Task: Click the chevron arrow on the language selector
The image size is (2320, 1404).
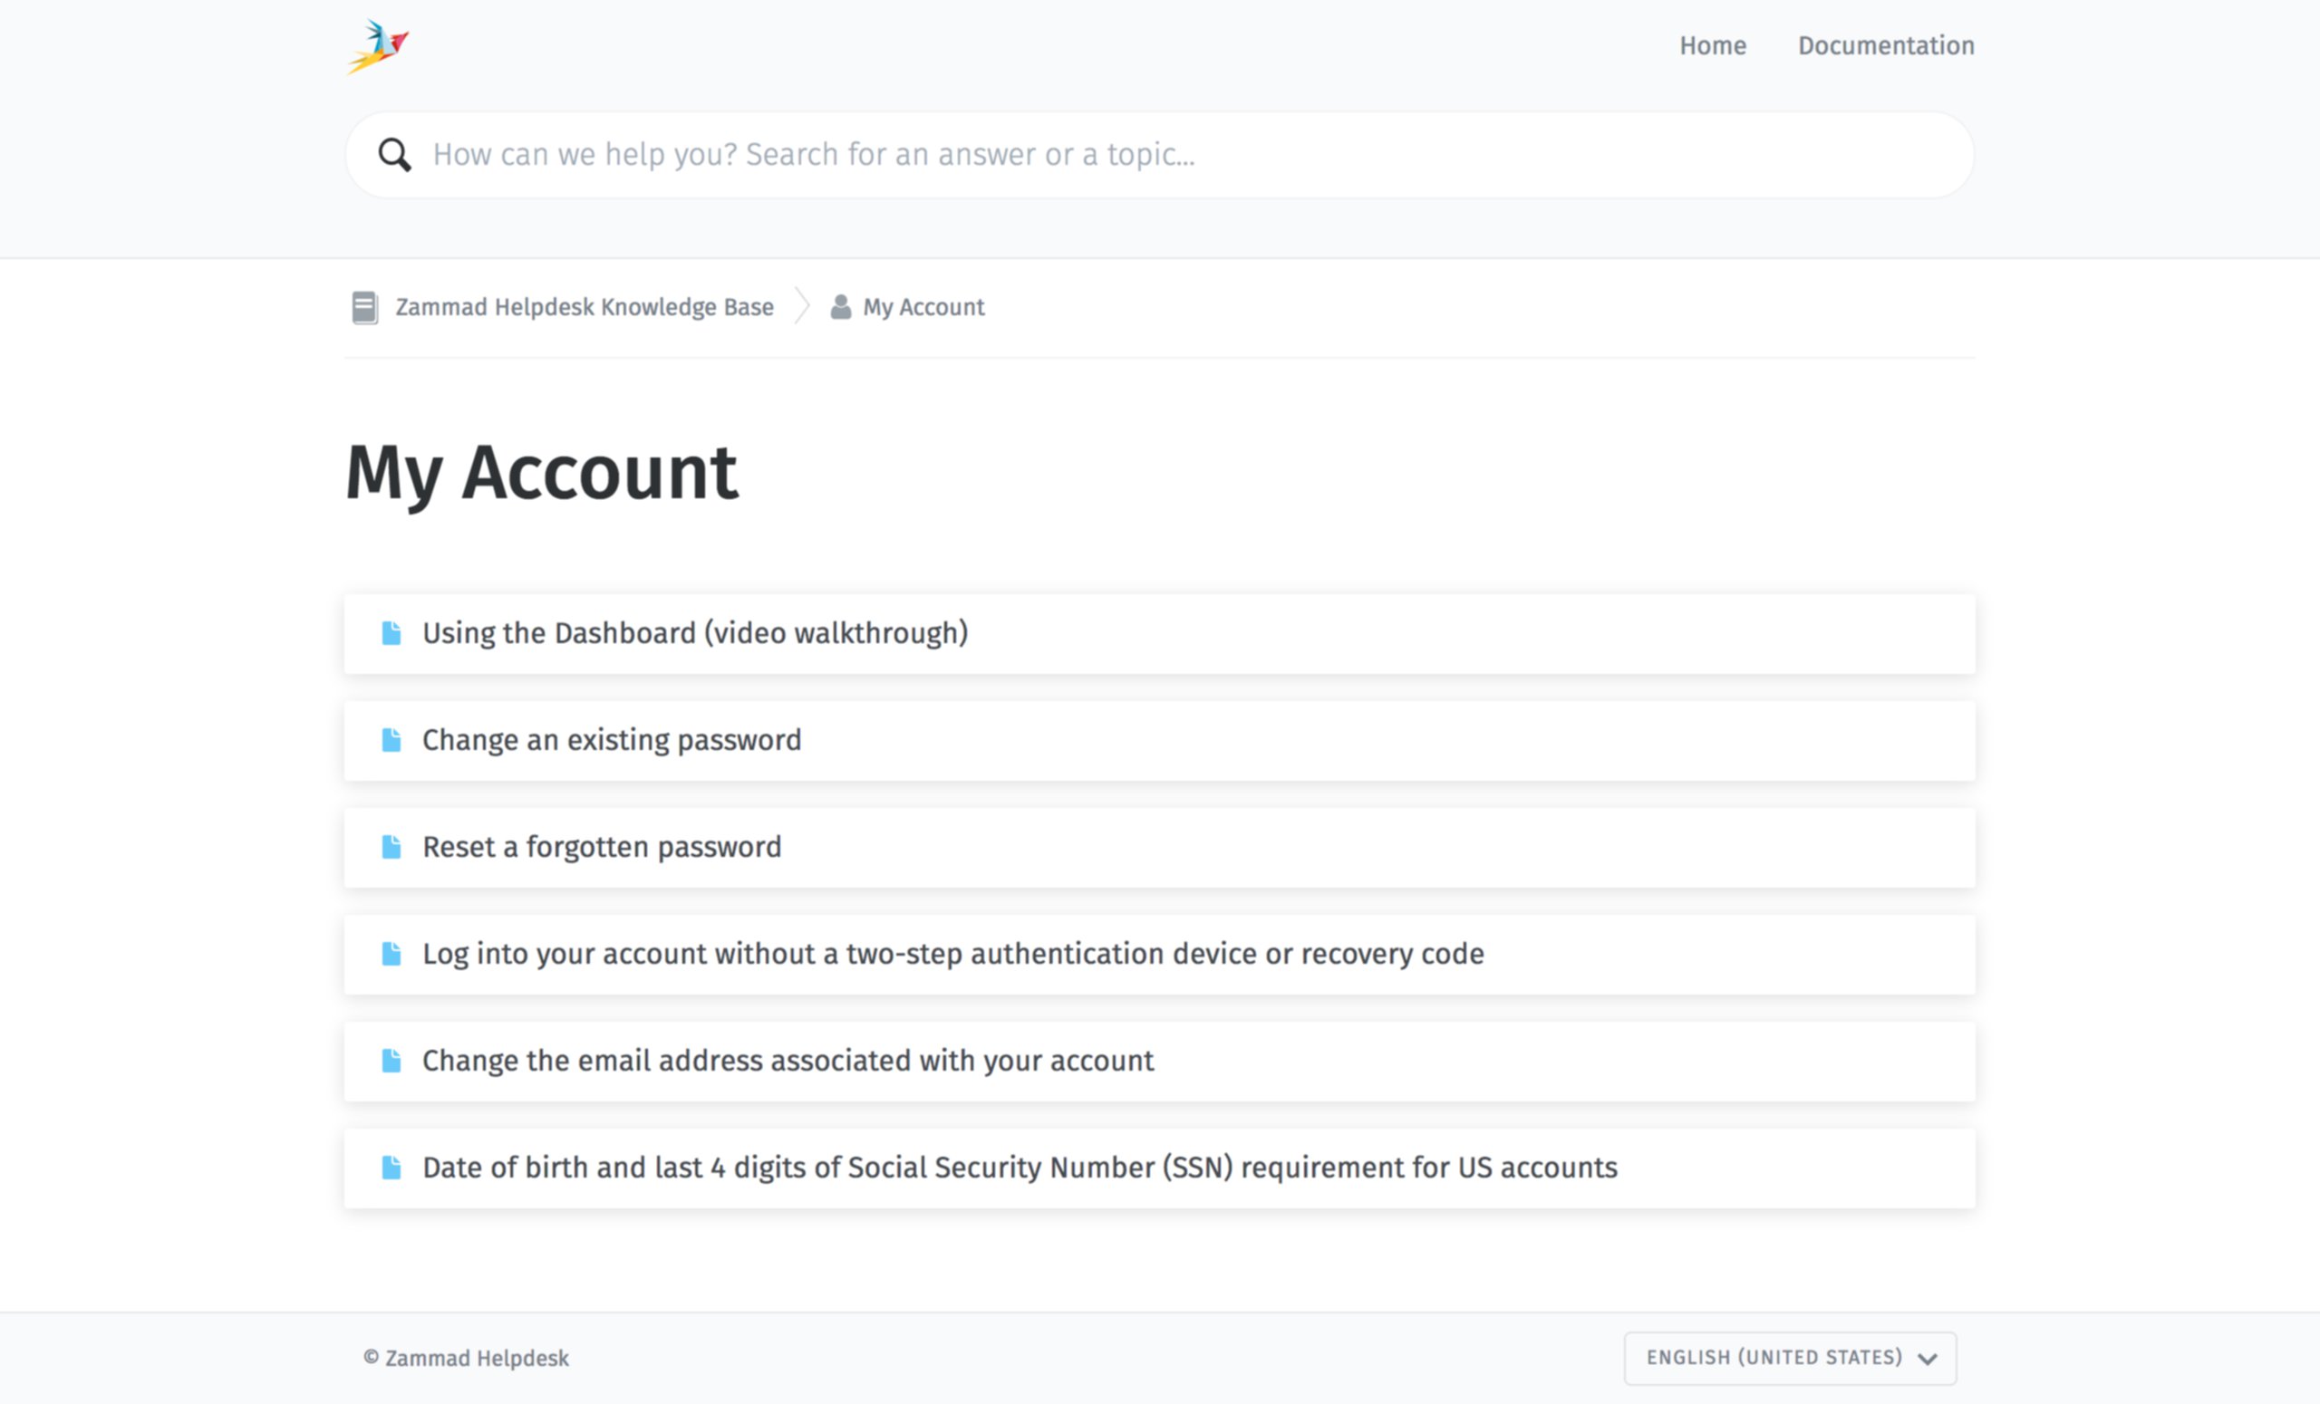Action: coord(1928,1359)
